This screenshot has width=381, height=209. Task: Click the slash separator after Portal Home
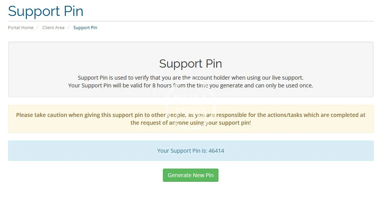[38, 28]
